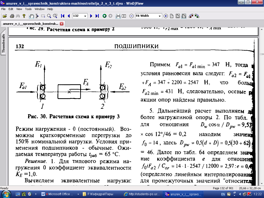Image resolution: width=264 pixels, height=198 pixels.
Task: Open the Tools menu
Action: [28, 9]
